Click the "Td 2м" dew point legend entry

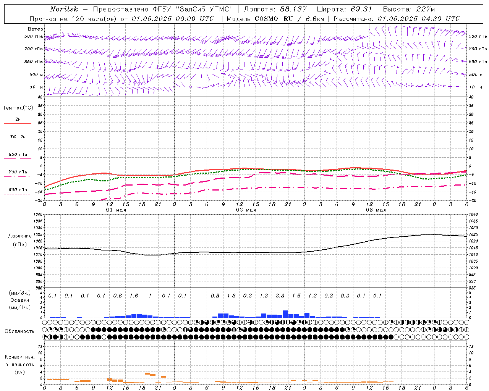pyautogui.click(x=18, y=137)
